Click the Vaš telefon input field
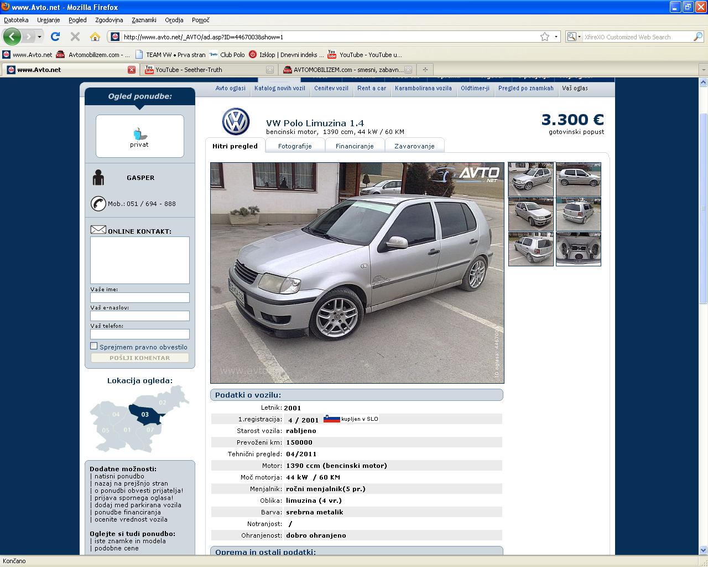Image resolution: width=708 pixels, height=567 pixels. (140, 334)
